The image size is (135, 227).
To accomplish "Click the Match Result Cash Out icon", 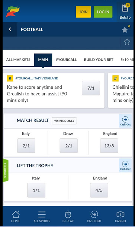I will coord(125,121).
